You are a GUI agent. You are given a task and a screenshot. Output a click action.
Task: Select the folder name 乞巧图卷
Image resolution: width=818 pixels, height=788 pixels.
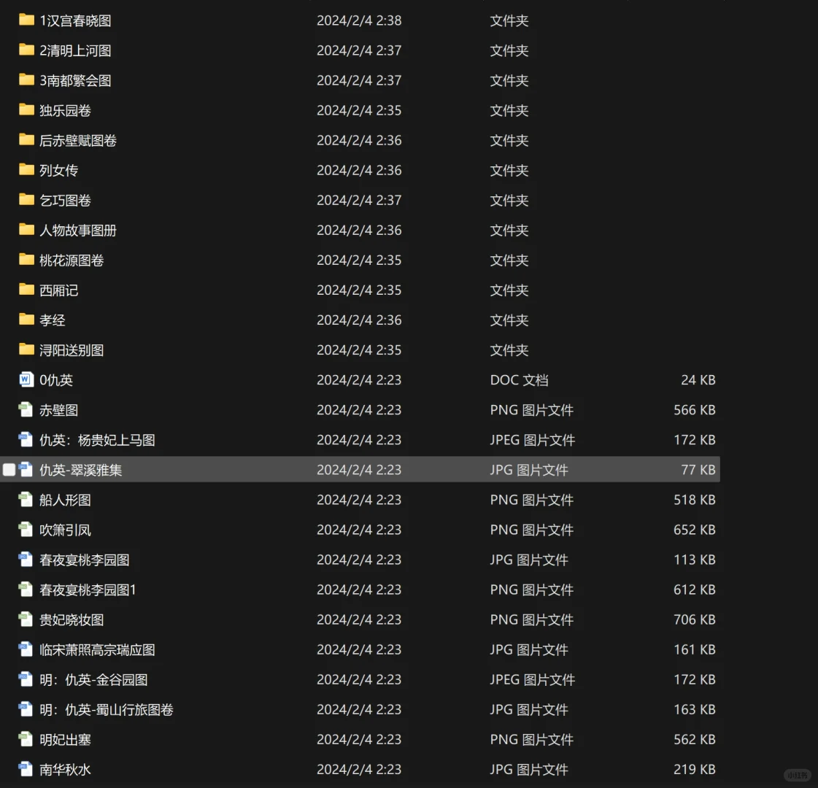[x=65, y=200]
